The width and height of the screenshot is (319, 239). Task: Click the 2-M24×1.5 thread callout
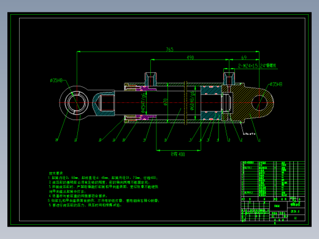click(x=257, y=66)
